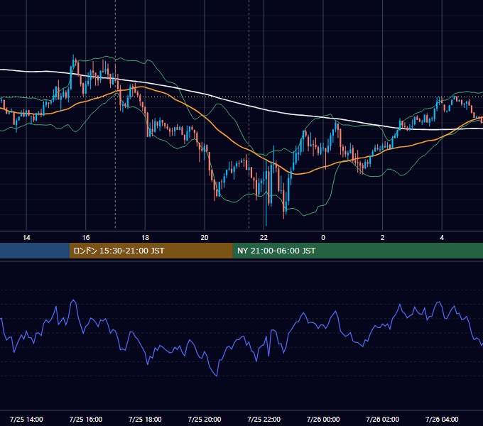Viewport: 483px width, 426px height.
Task: Click the 7/26 00:00 indicator axis label
Action: point(323,419)
